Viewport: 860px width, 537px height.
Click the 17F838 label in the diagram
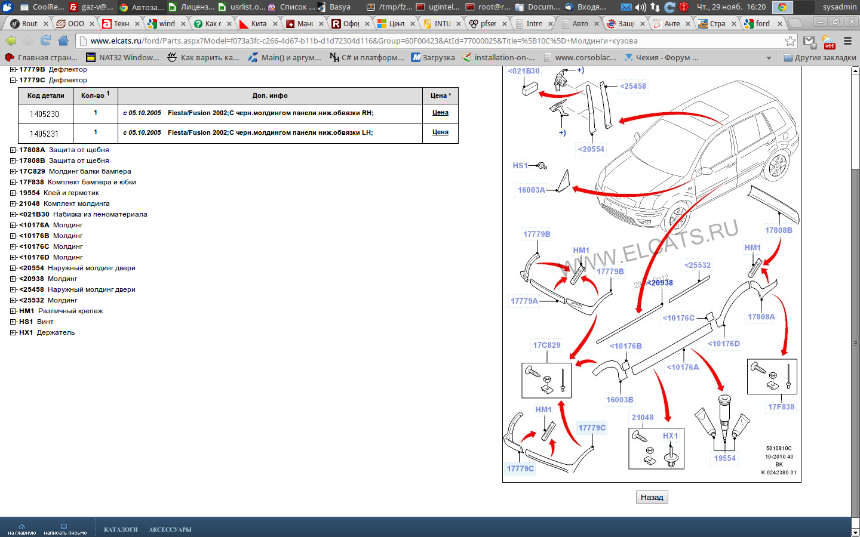click(781, 407)
